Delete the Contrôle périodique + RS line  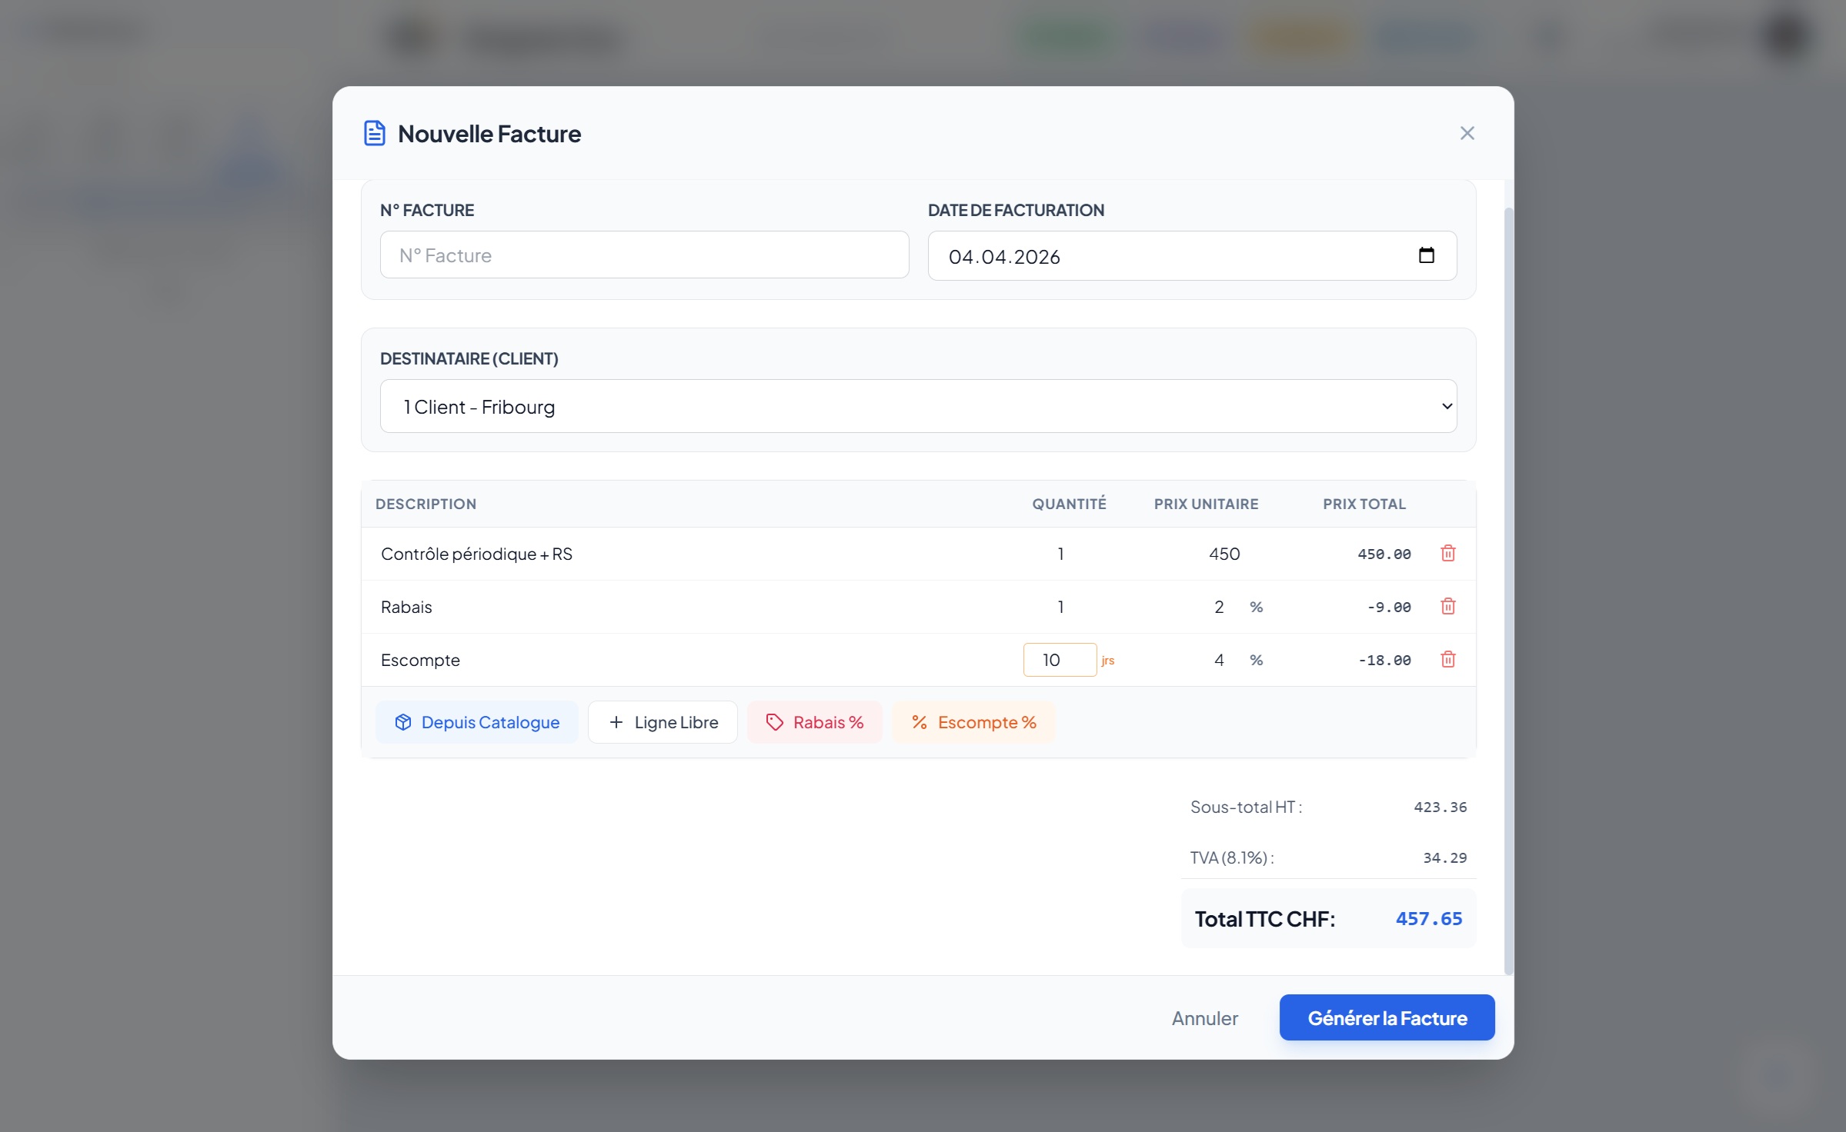tap(1447, 554)
